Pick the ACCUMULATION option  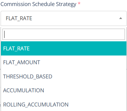pos(64,90)
